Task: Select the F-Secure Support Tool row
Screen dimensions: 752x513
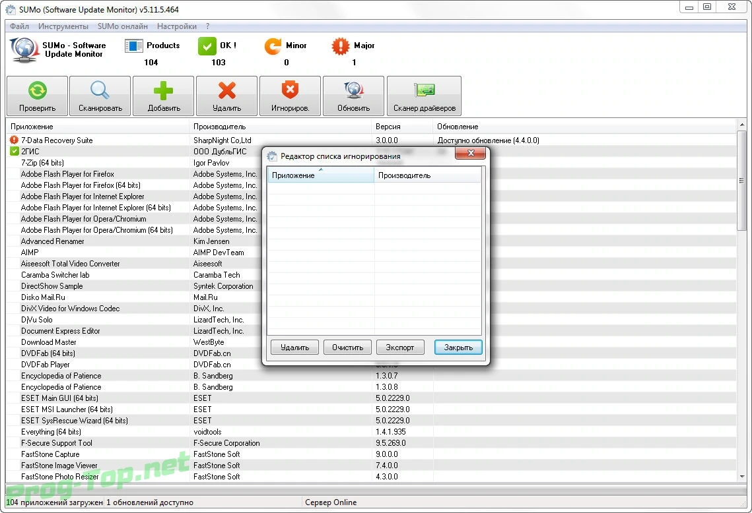Action: 371,443
